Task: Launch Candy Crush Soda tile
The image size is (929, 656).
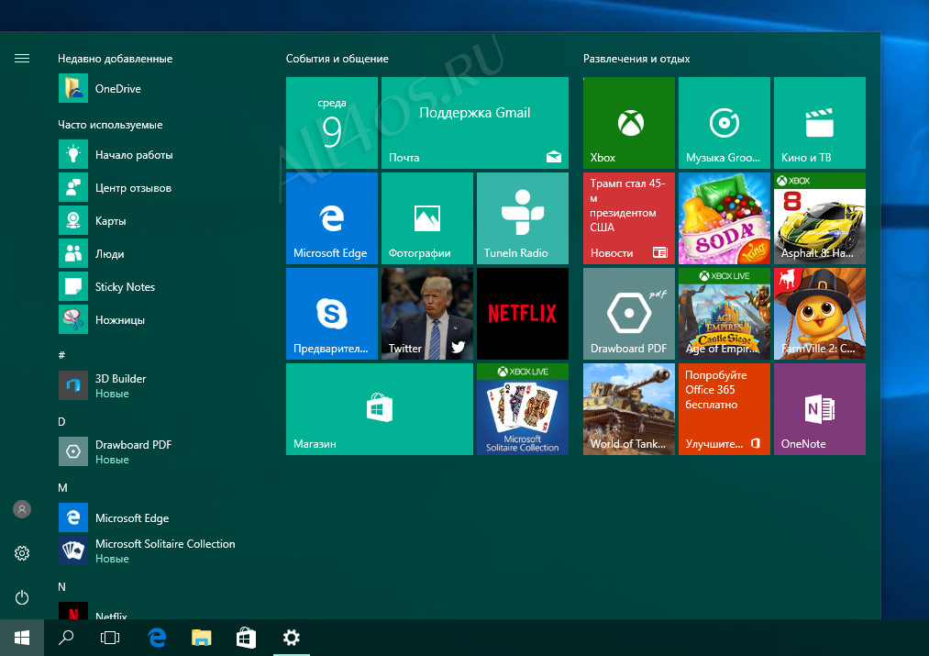Action: coord(724,218)
